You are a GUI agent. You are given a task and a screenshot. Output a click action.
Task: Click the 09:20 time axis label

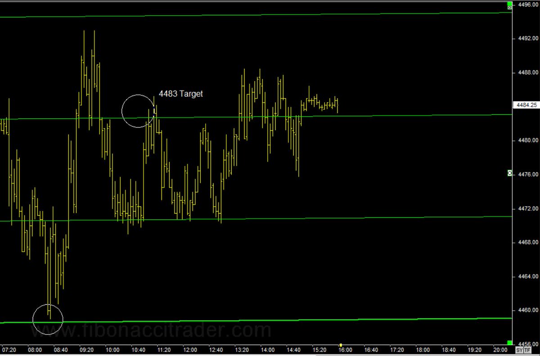(86, 350)
